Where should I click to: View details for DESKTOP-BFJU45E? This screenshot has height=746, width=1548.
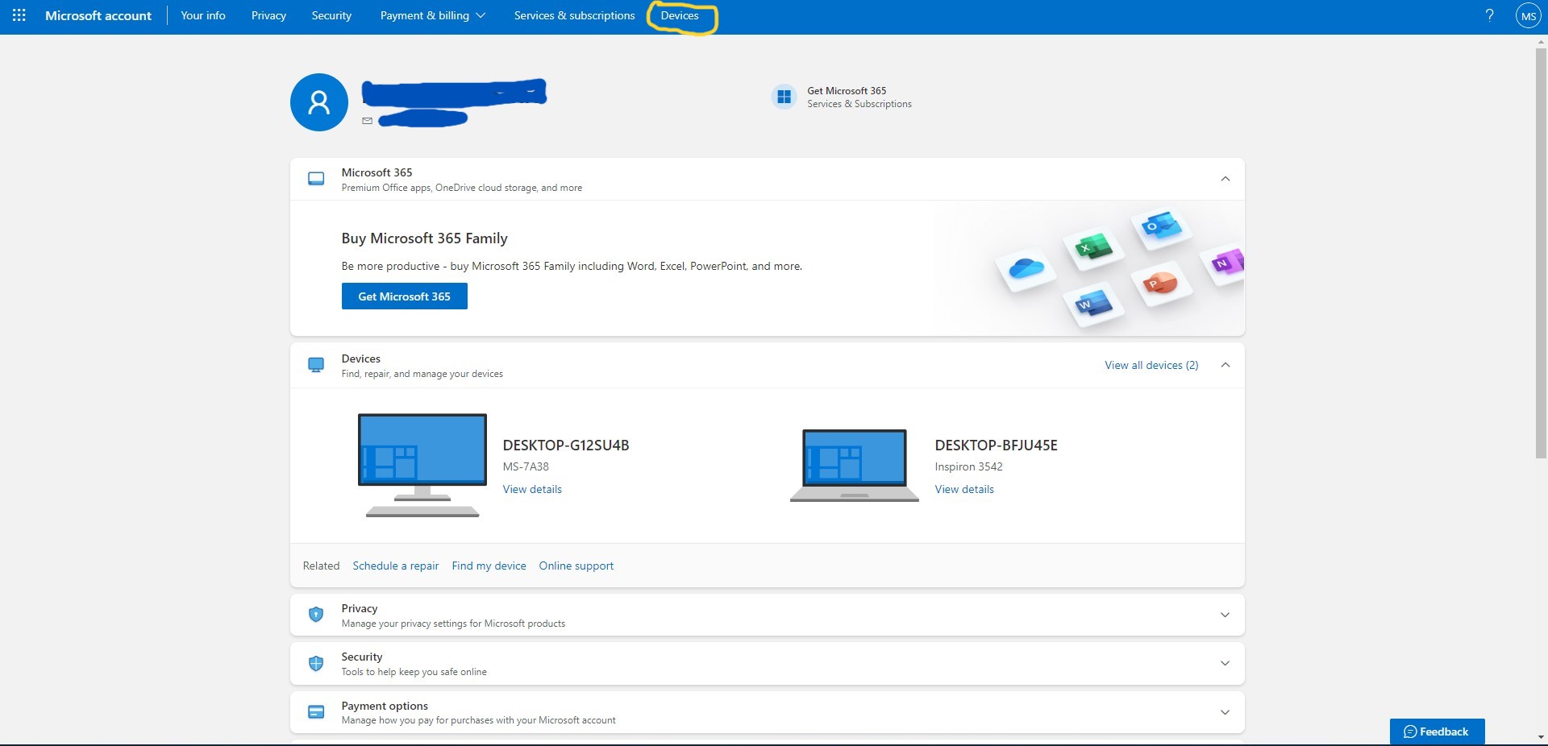[x=964, y=489]
